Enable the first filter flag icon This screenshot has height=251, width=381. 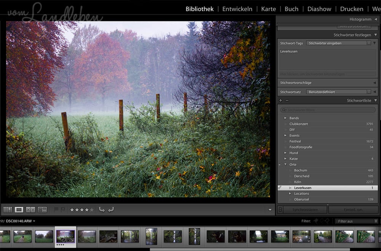tap(316, 221)
